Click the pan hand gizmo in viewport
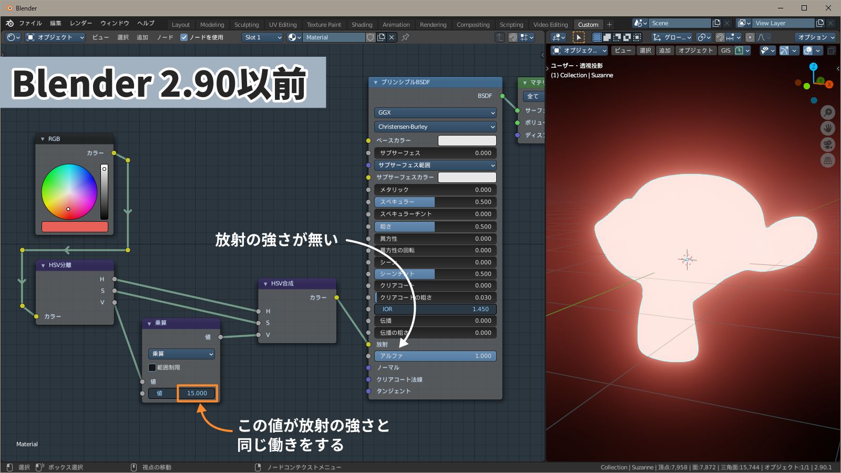This screenshot has width=841, height=473. point(828,128)
